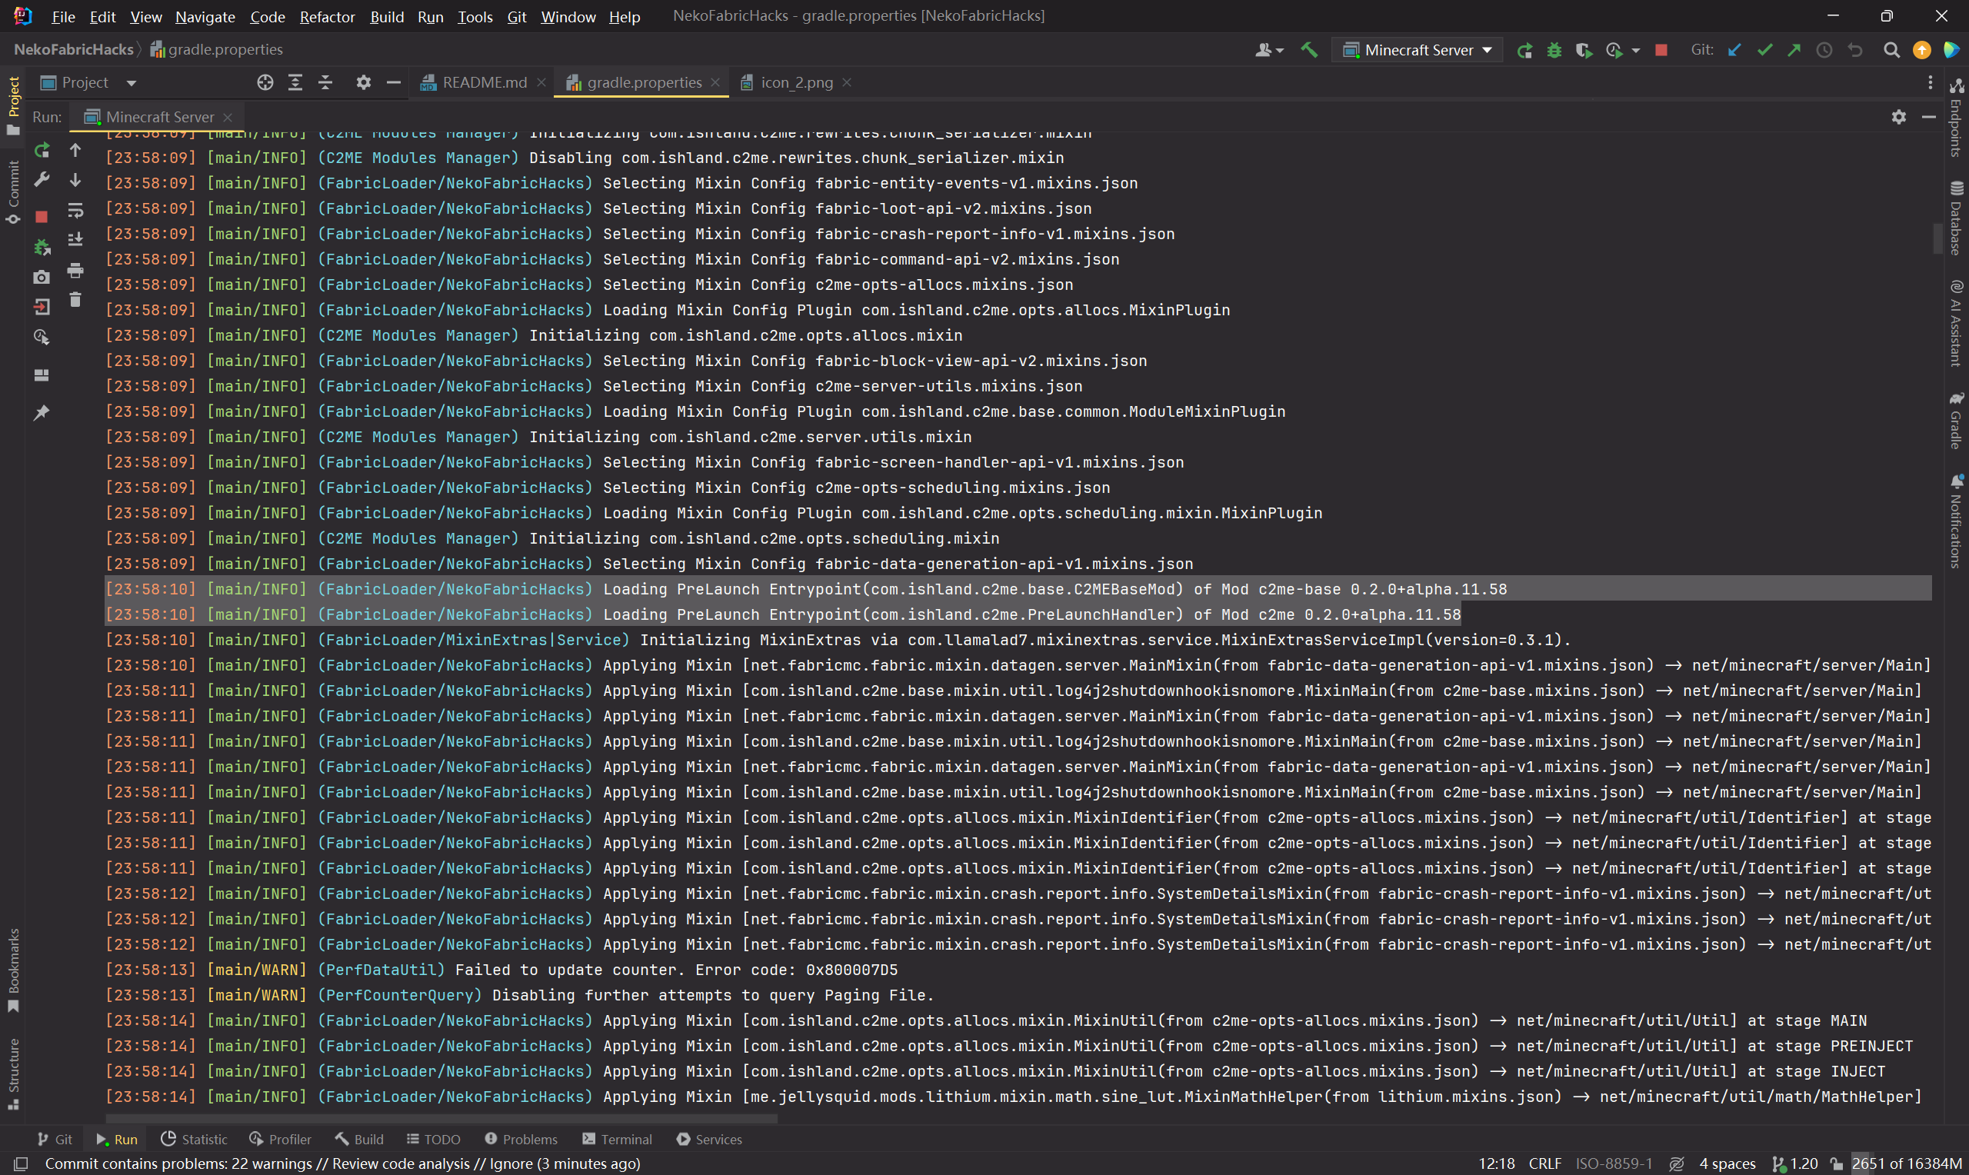This screenshot has width=1969, height=1175.
Task: Open the Terminal tool window button
Action: 617,1139
